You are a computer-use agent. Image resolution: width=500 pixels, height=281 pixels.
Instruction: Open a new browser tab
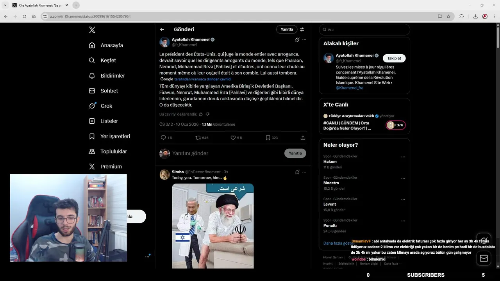click(76, 5)
